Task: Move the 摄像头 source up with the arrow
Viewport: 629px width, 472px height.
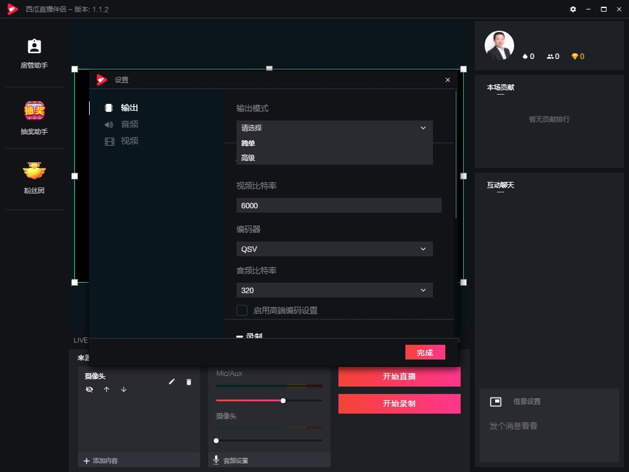Action: pyautogui.click(x=106, y=389)
